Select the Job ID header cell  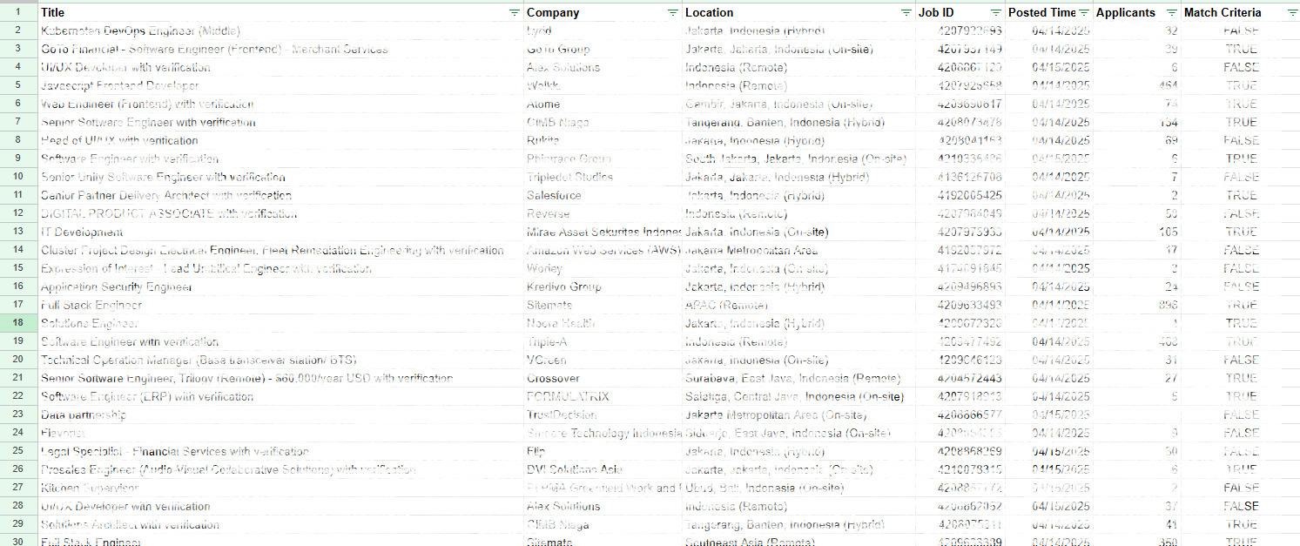[x=960, y=13]
